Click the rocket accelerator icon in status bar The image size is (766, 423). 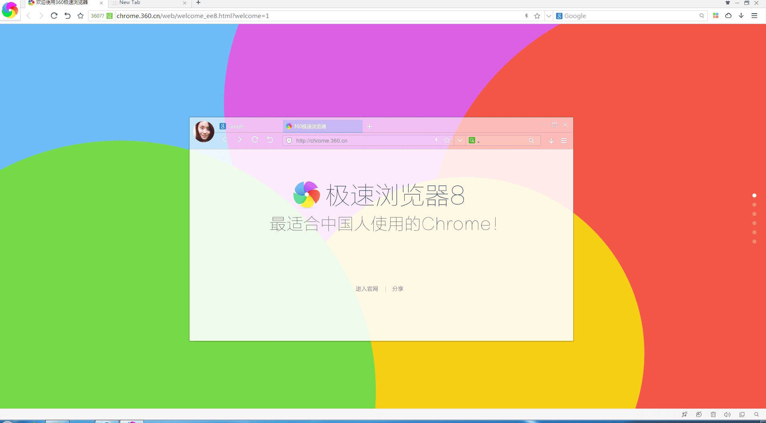[684, 415]
